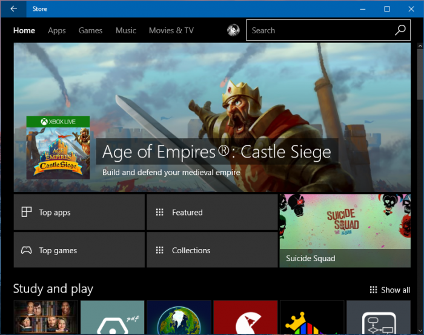The image size is (424, 335).
Task: Switch to the Home tab
Action: tap(24, 30)
